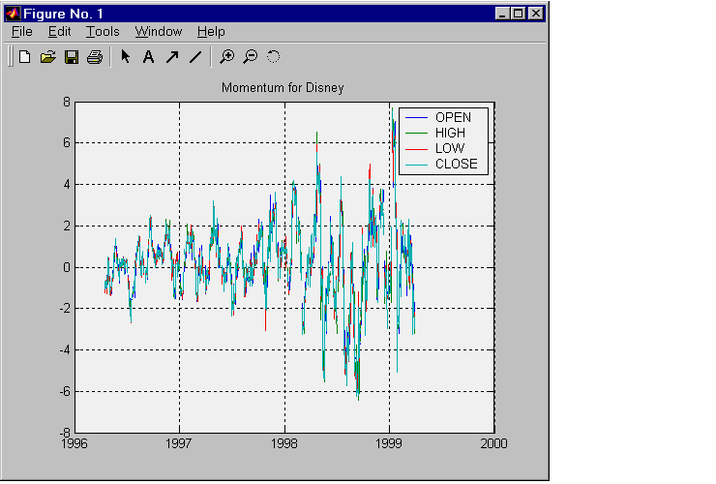
Task: Click the y-axis tick label 8
Action: (x=67, y=102)
